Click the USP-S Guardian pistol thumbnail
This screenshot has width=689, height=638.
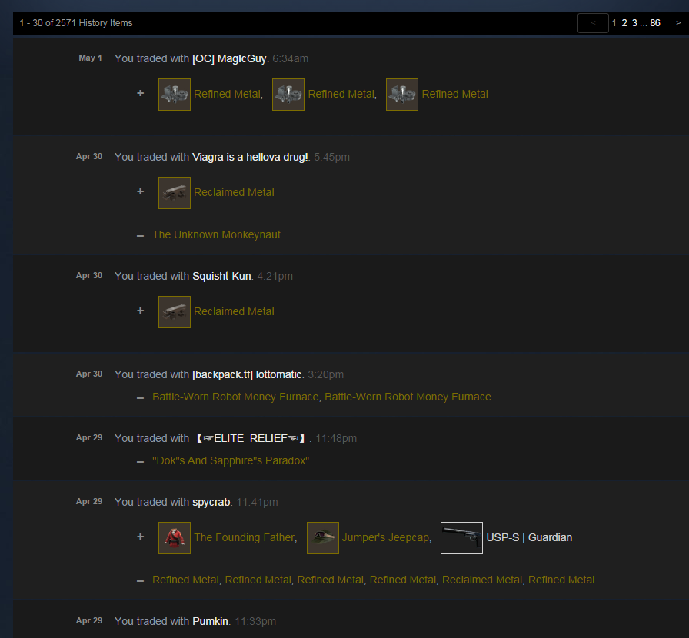pyautogui.click(x=461, y=538)
